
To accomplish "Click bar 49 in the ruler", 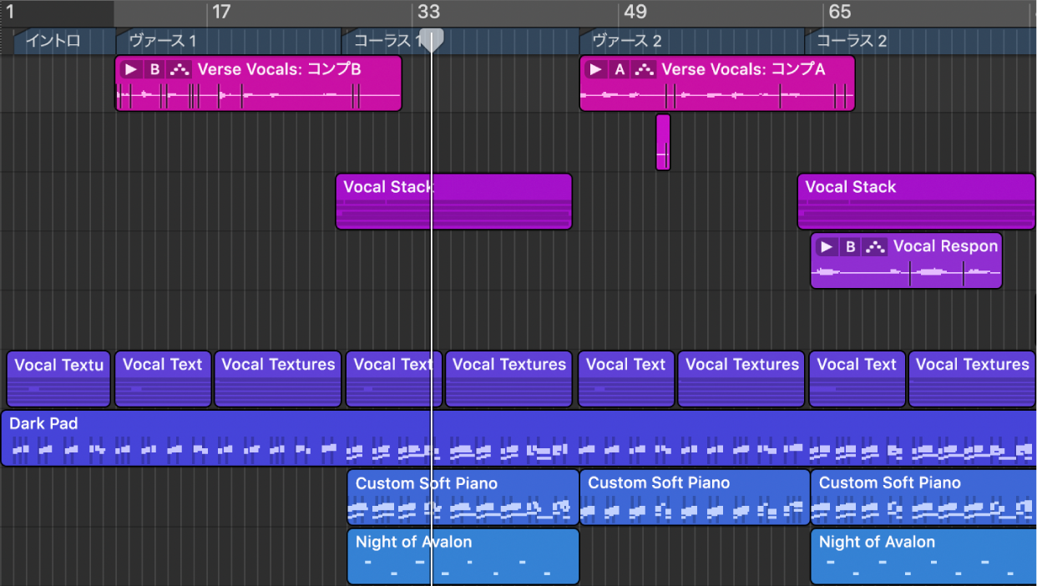I will [x=635, y=12].
